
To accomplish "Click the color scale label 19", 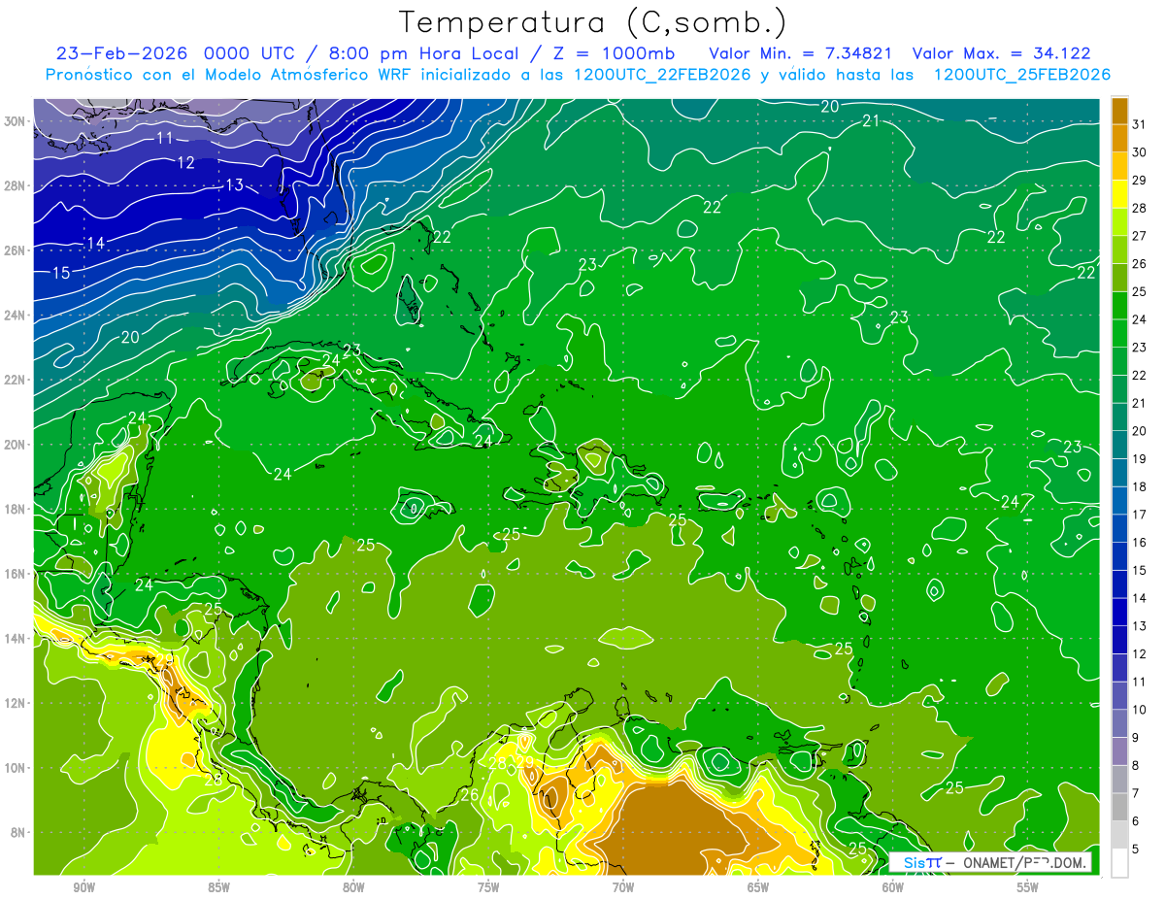I will (x=1140, y=459).
